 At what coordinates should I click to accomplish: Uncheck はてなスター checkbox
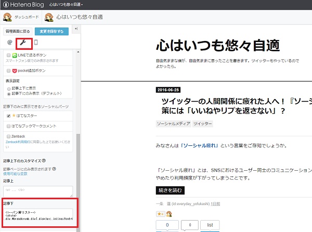point(8,116)
